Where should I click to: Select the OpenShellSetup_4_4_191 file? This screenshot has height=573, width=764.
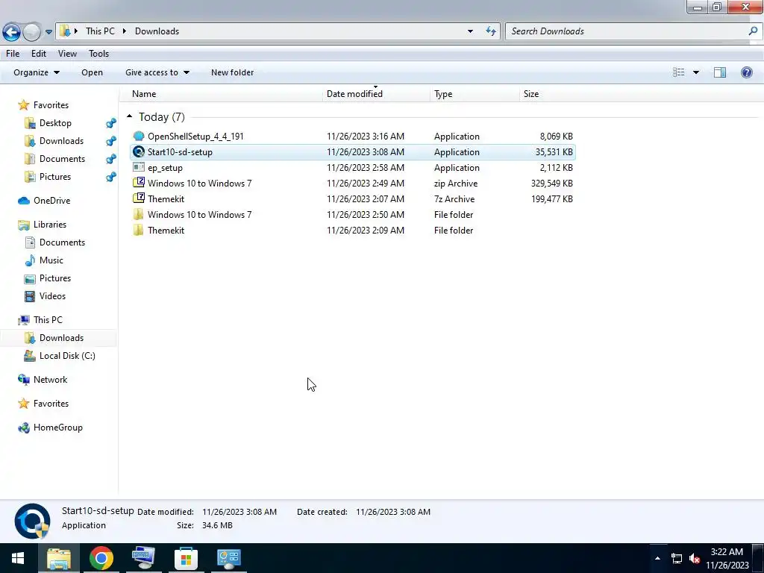[x=195, y=137]
